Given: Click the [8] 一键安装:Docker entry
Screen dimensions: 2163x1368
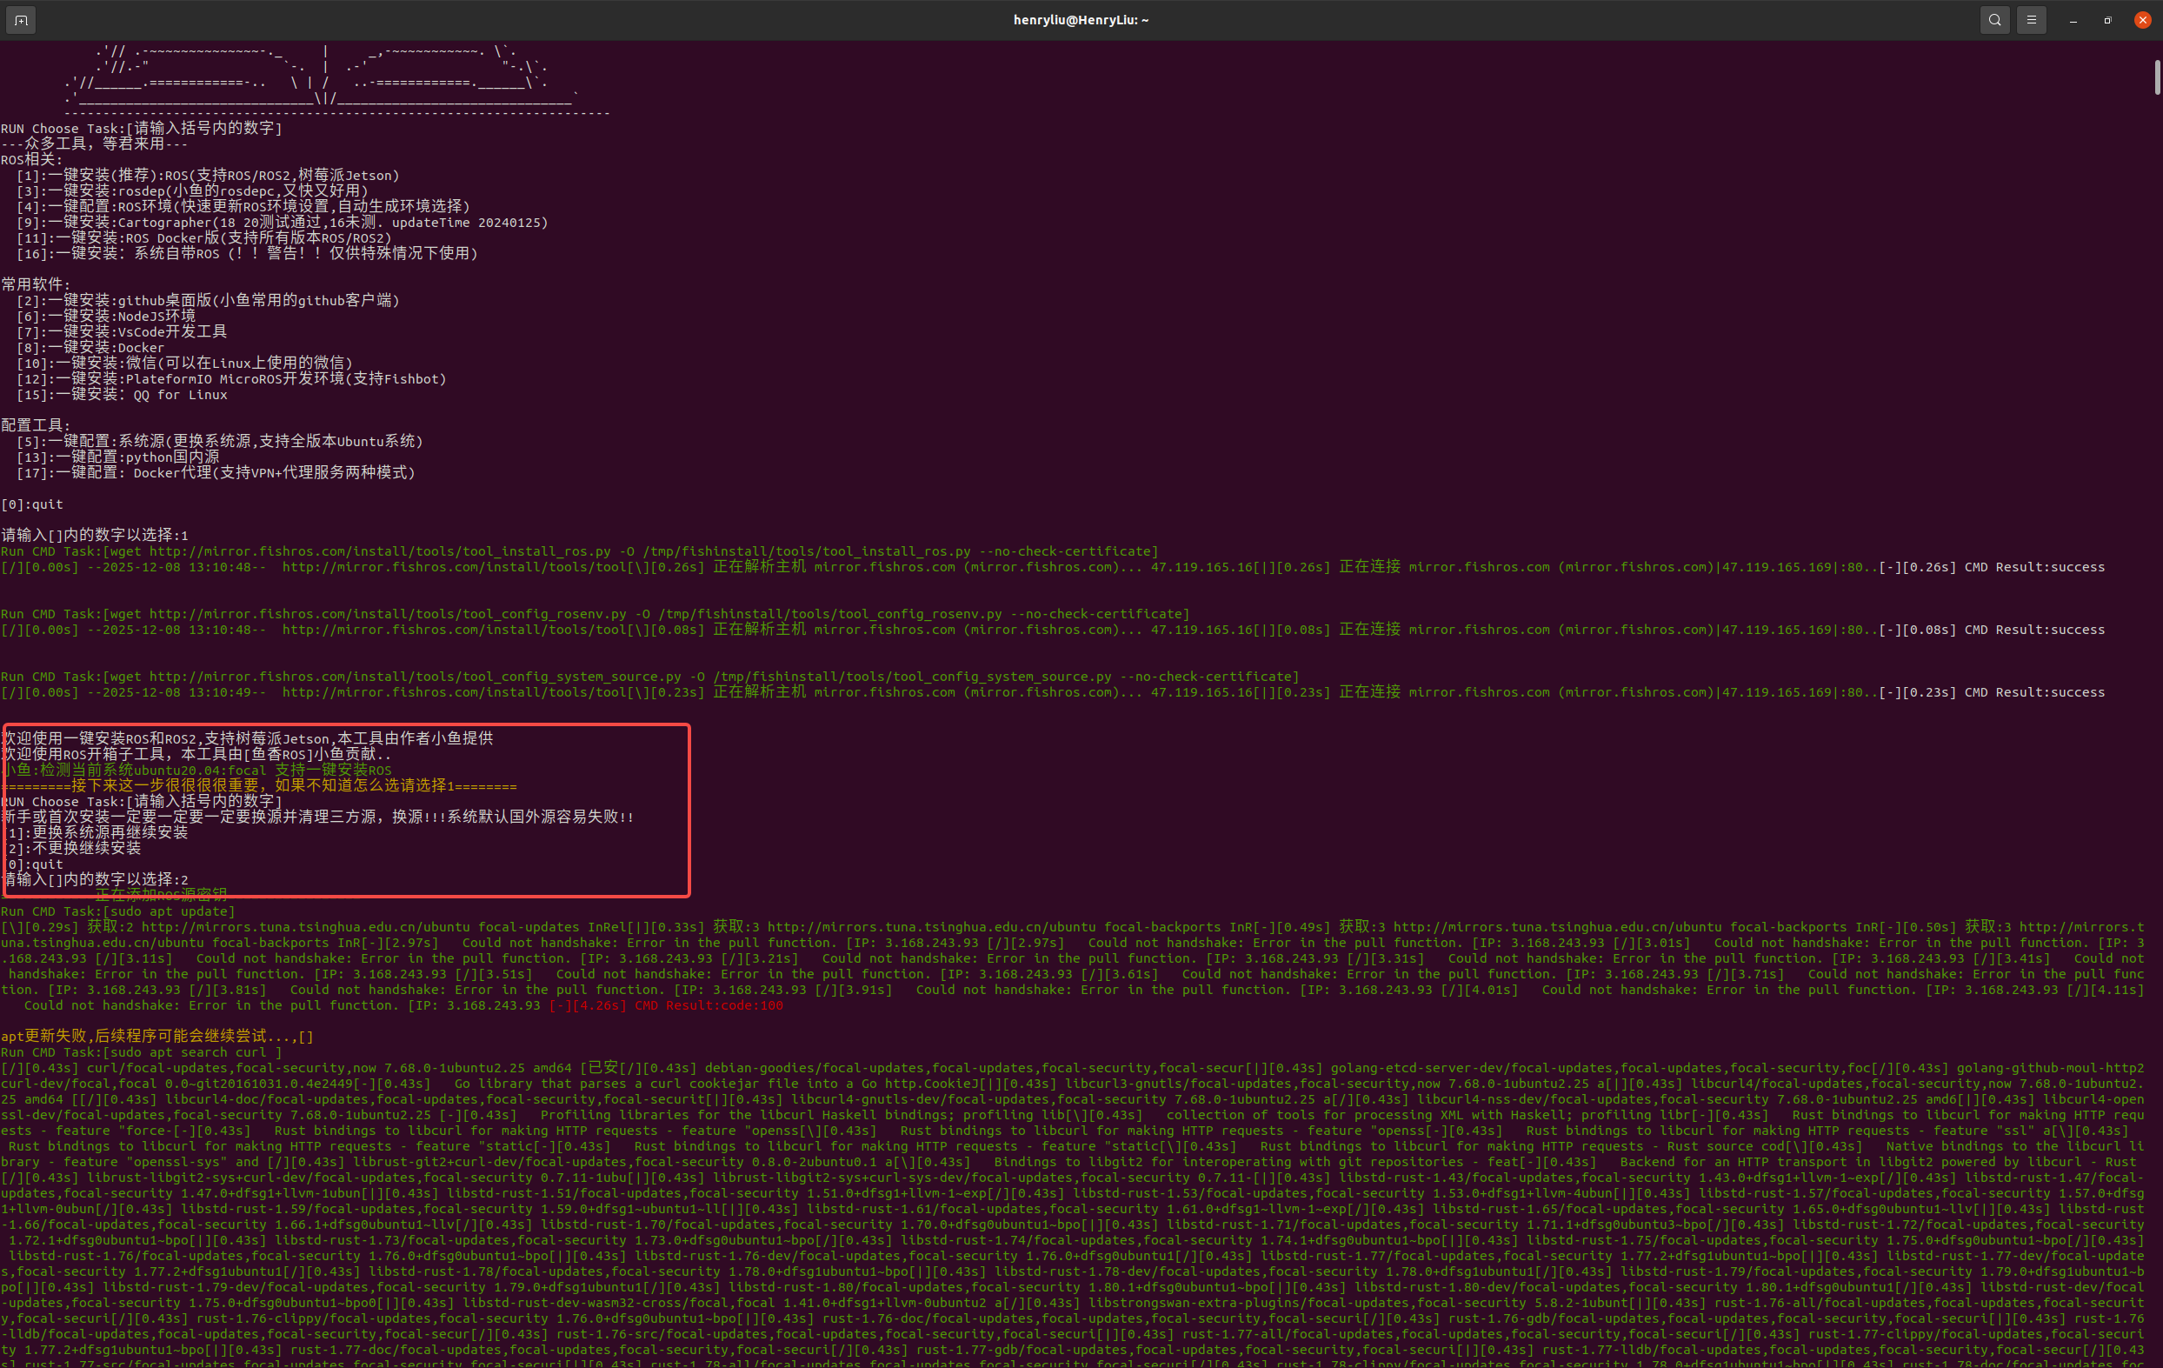Looking at the screenshot, I should pyautogui.click(x=90, y=348).
